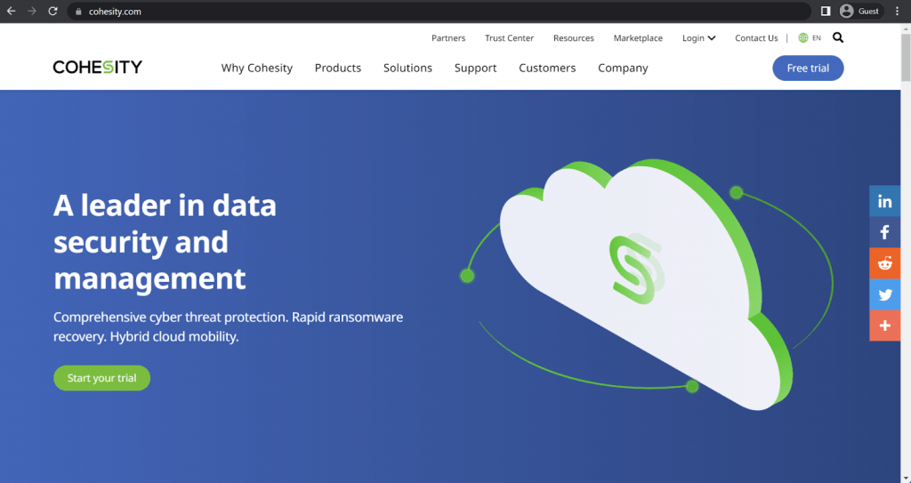Open the Guest profile menu
Image resolution: width=911 pixels, height=483 pixels.
[x=861, y=11]
